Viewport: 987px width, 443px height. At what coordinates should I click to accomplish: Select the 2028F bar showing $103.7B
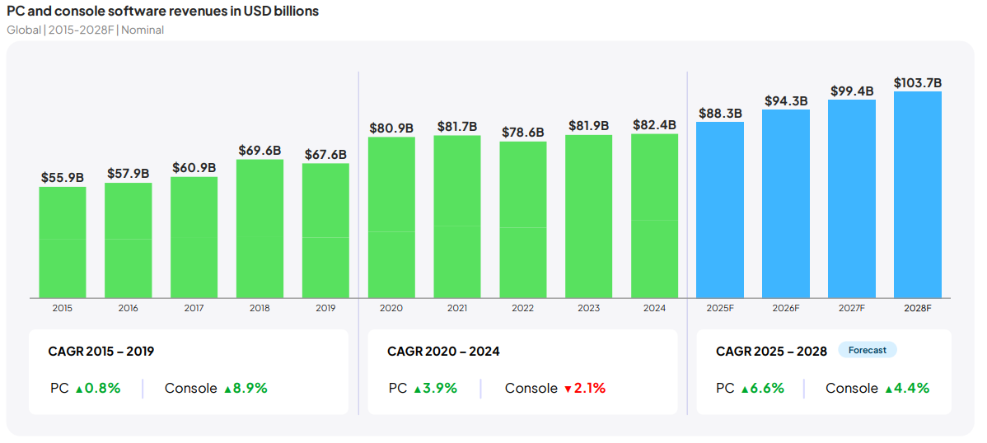point(917,194)
